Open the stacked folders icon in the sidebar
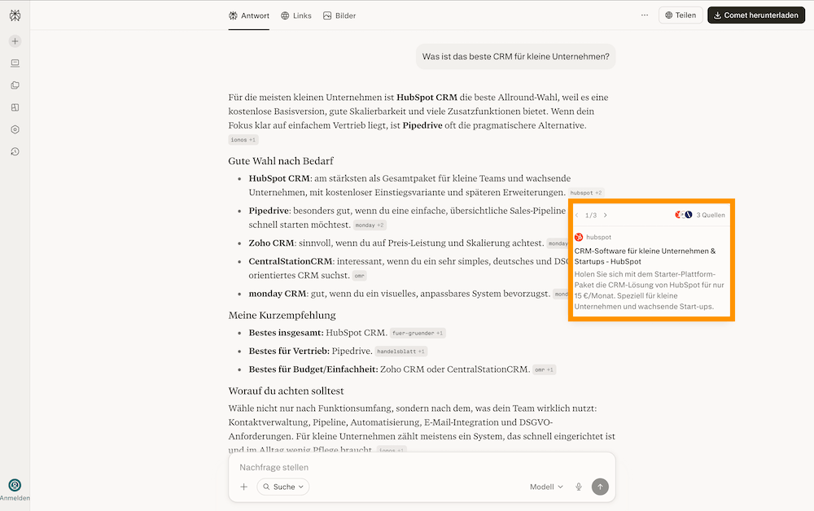814x511 pixels. pyautogui.click(x=15, y=85)
